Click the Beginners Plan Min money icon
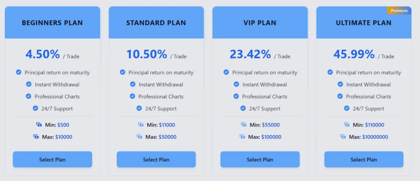Viewport: 420px width, 181px height. pyautogui.click(x=39, y=124)
